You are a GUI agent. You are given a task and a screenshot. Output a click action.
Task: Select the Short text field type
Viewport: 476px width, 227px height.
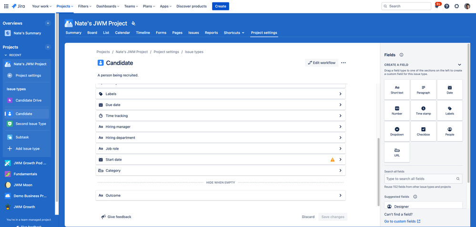397,90
